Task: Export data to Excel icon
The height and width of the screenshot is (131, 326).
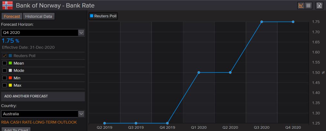Action: [319, 5]
